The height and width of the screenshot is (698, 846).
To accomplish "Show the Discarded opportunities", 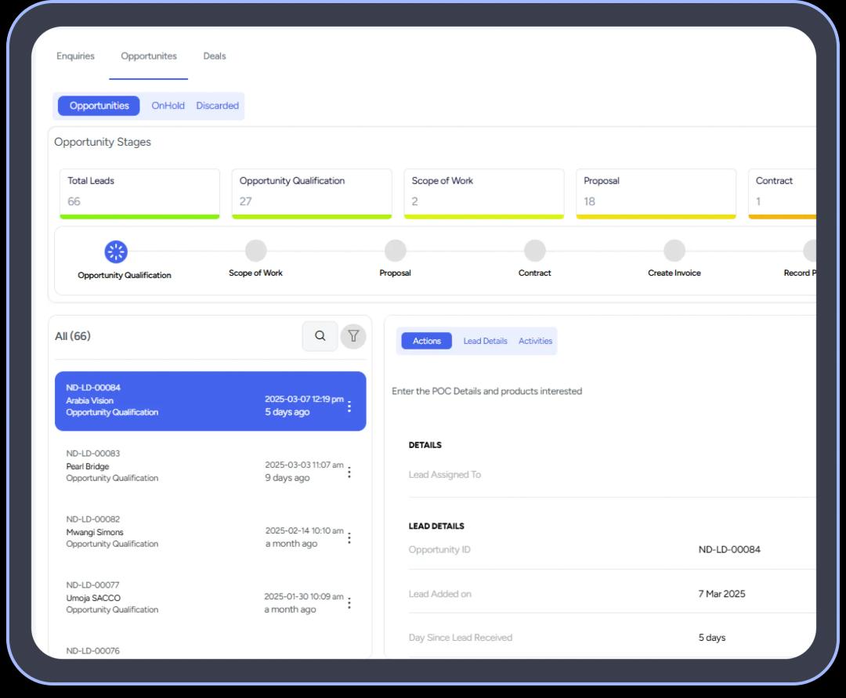I will coord(217,106).
